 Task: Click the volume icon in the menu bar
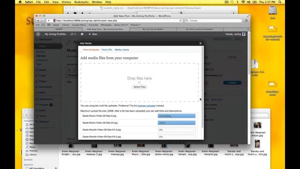click(249, 2)
